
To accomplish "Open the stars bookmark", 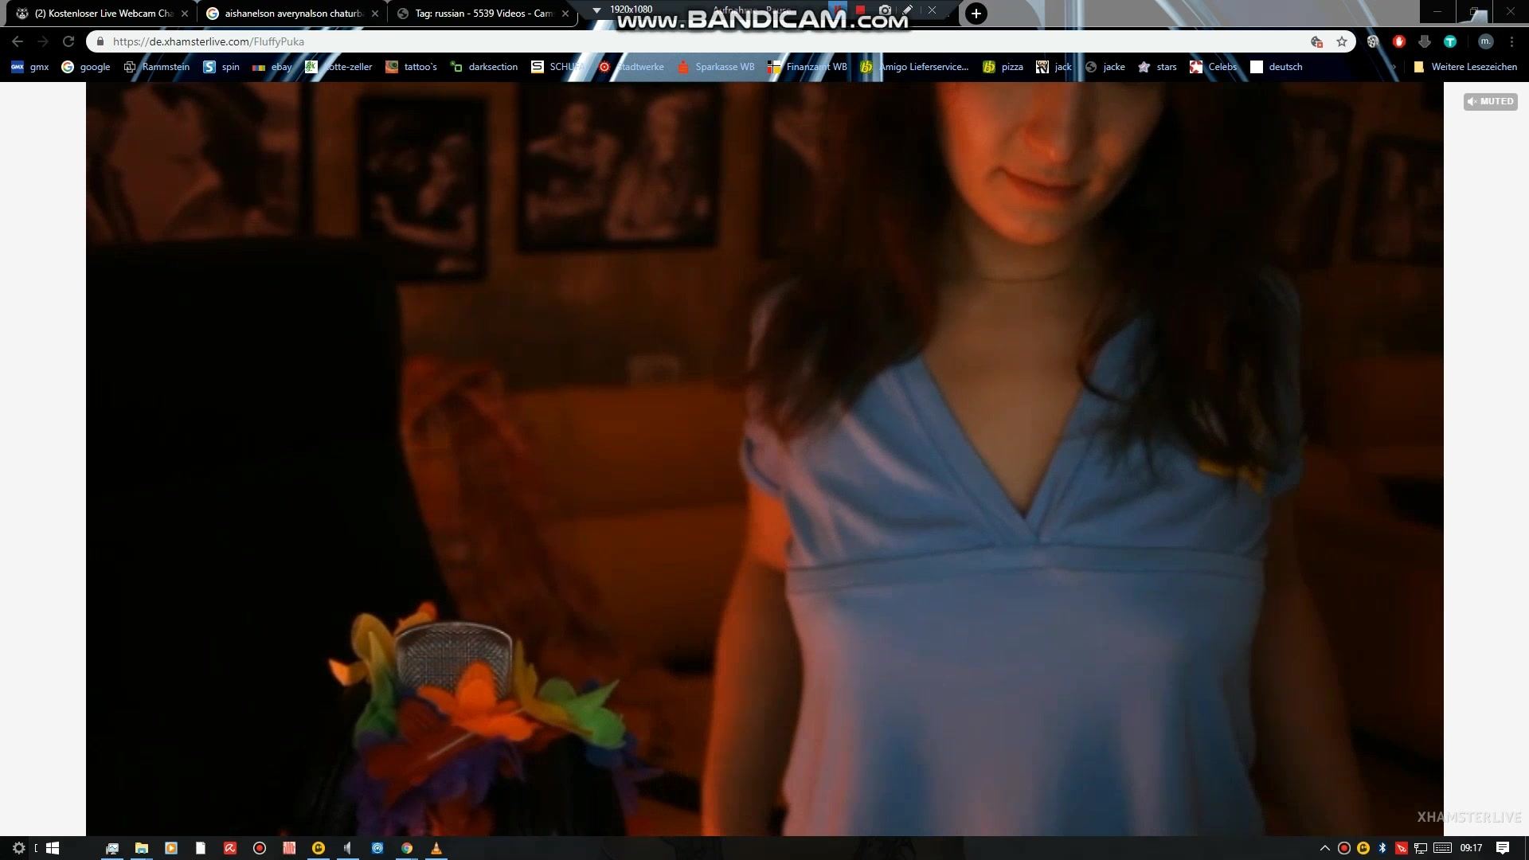I will pos(1157,67).
